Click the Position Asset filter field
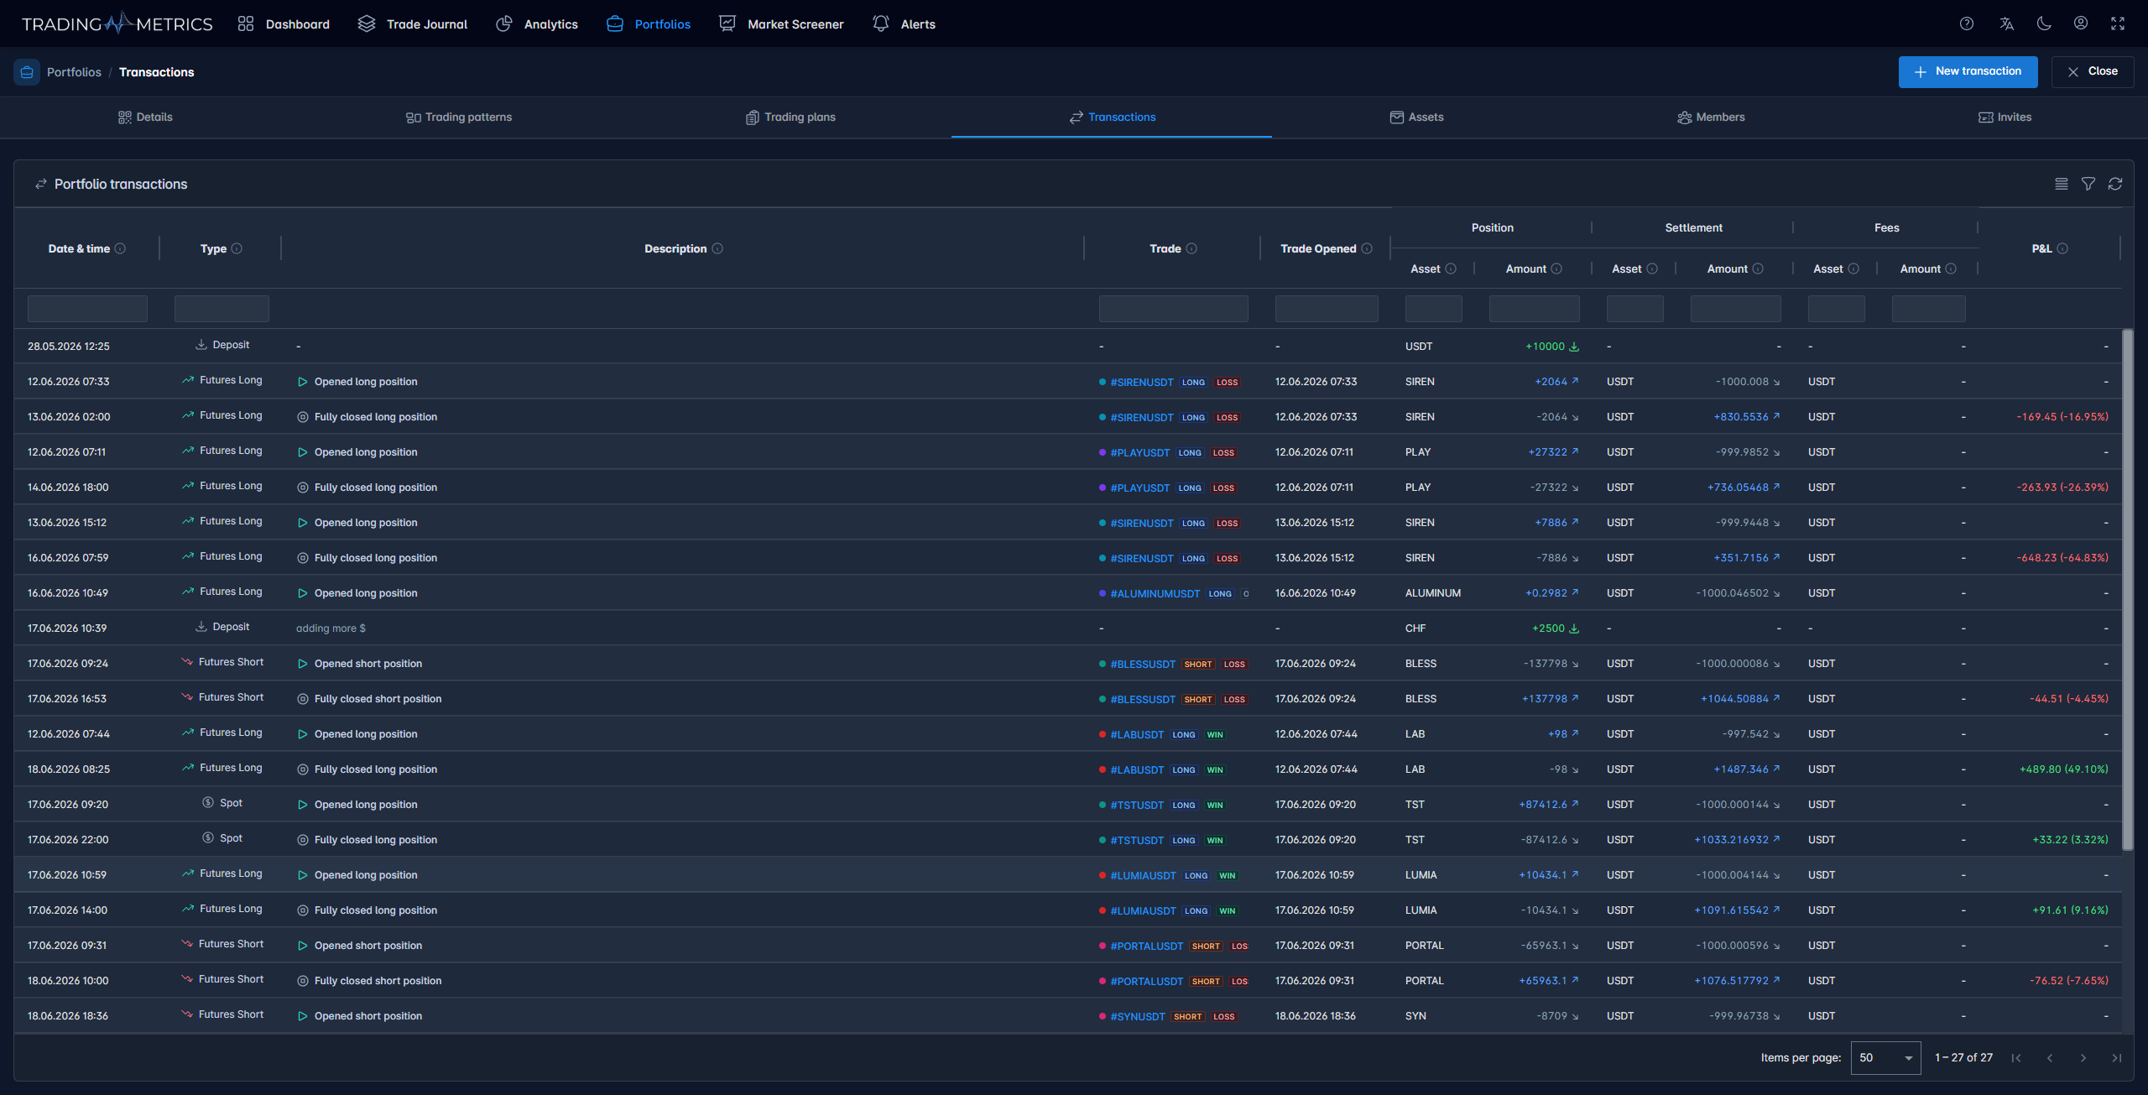Viewport: 2148px width, 1095px height. coord(1433,309)
